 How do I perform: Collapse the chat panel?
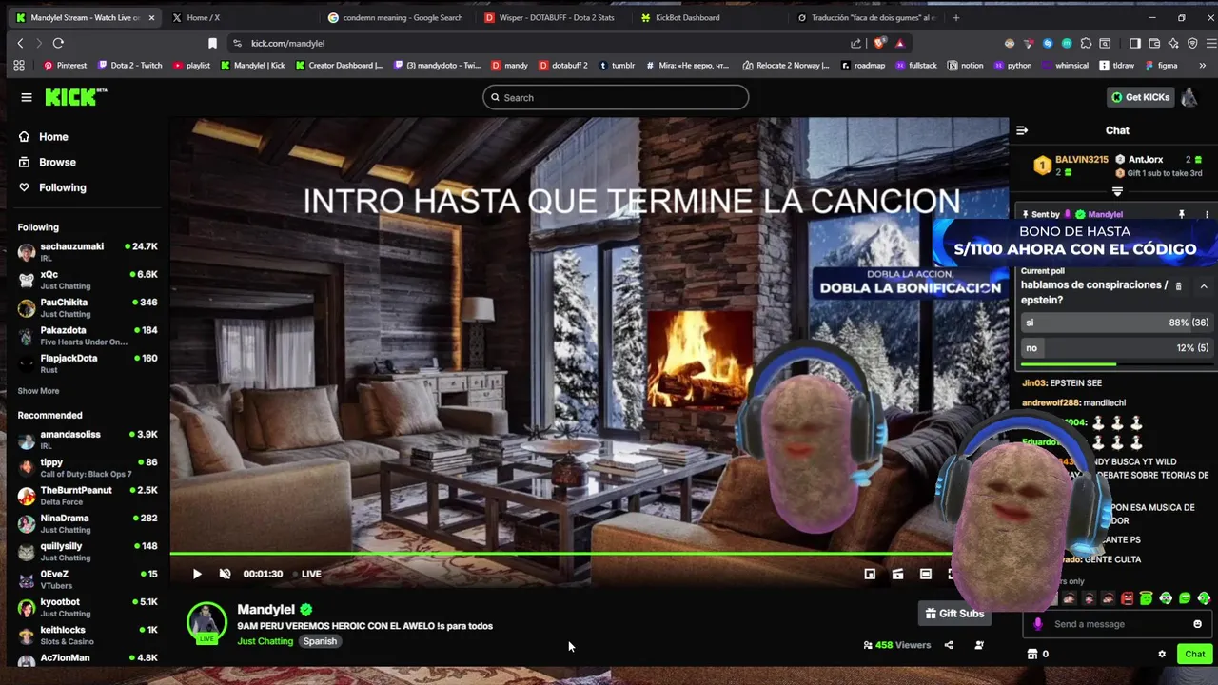(1022, 130)
